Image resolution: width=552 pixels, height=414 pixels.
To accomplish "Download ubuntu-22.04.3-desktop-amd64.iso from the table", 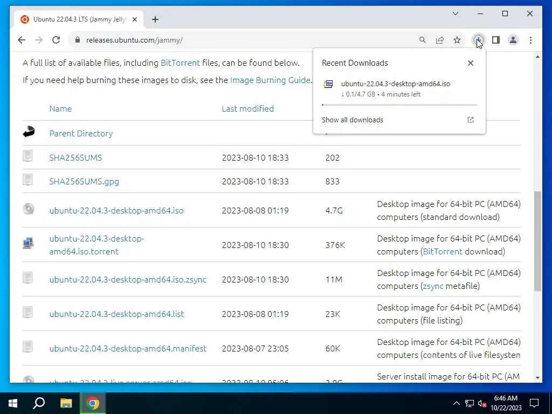I will (116, 211).
